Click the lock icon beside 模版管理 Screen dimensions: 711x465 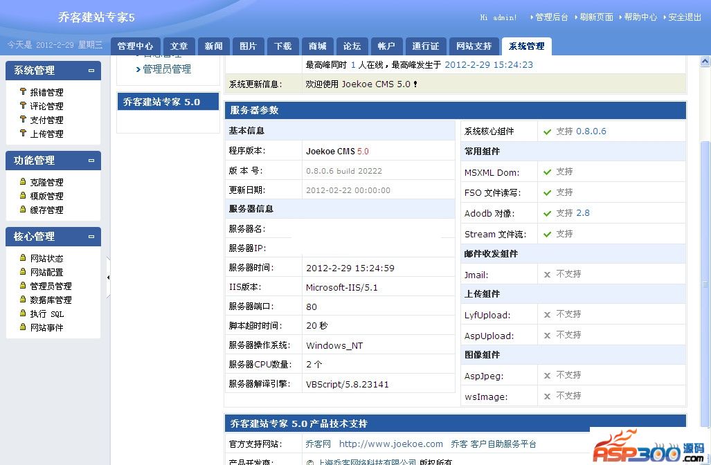(x=23, y=195)
